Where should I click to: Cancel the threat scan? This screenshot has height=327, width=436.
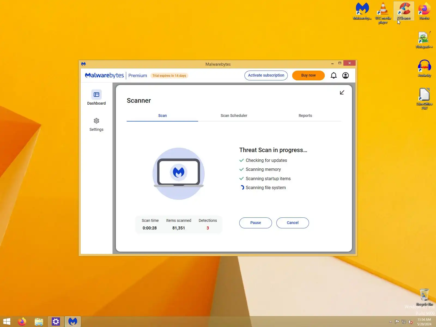293,223
